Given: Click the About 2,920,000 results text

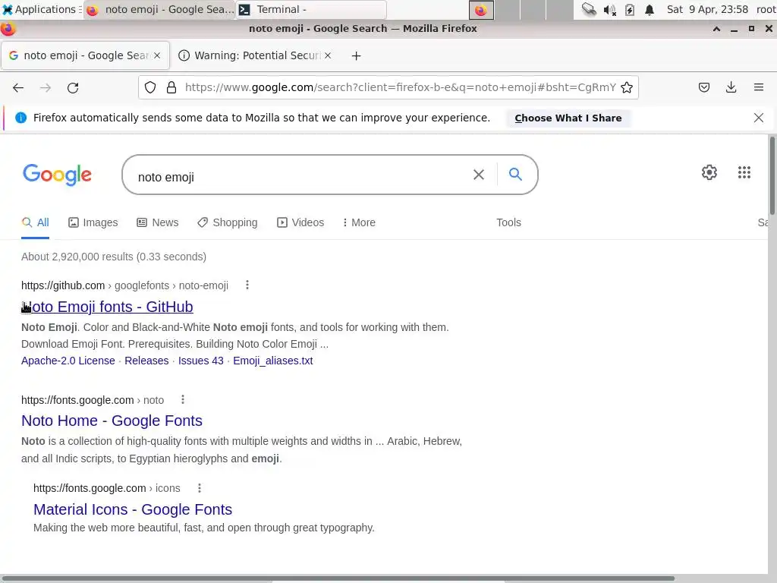Looking at the screenshot, I should coord(114,257).
